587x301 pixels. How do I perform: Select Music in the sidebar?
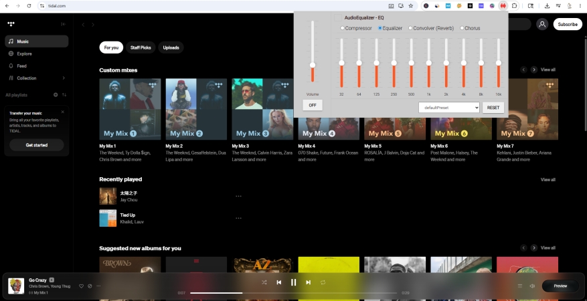[37, 41]
